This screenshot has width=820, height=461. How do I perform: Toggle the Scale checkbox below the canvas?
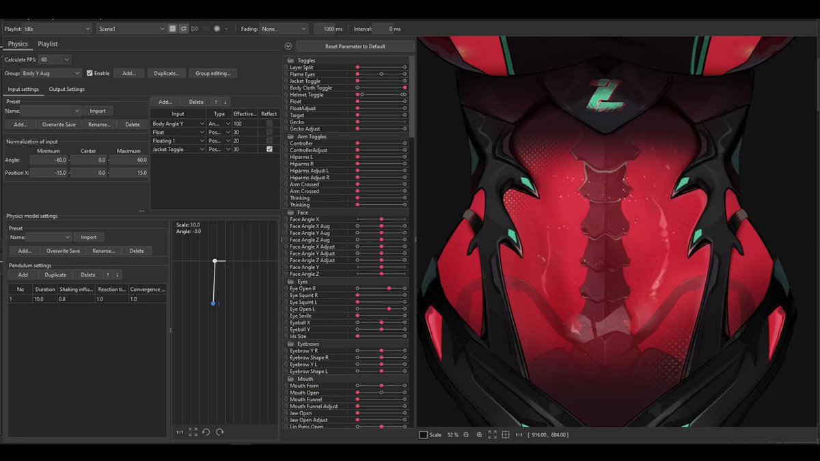(x=423, y=434)
